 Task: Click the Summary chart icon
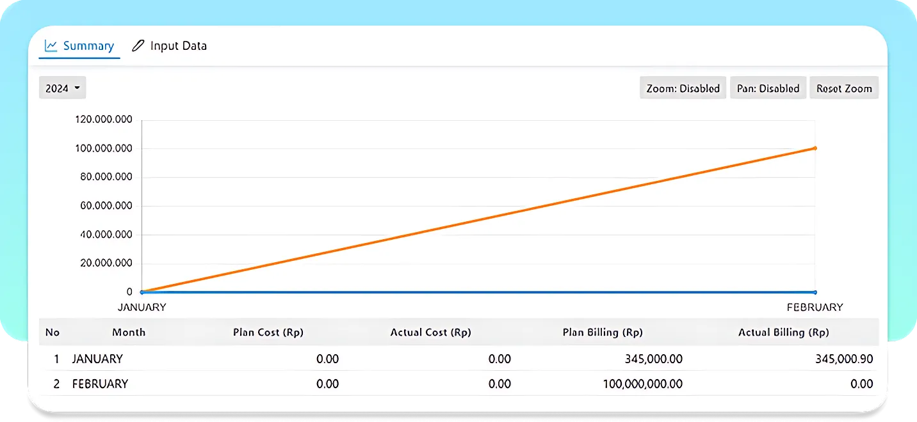point(51,46)
